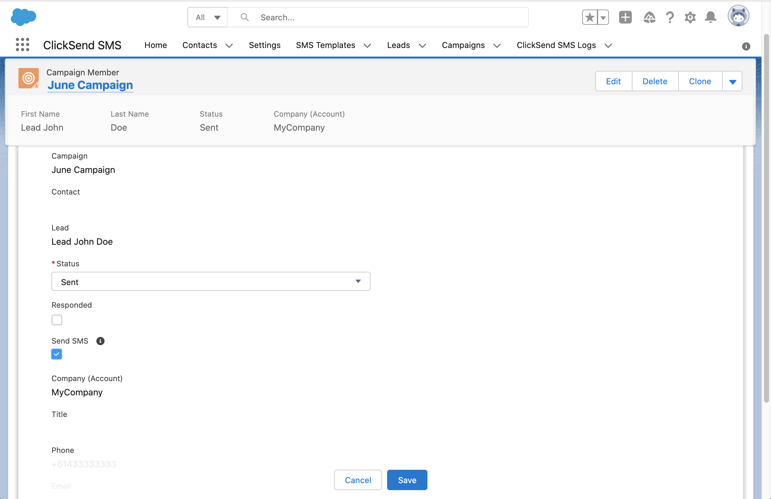Open the Campaigns tab

(463, 45)
